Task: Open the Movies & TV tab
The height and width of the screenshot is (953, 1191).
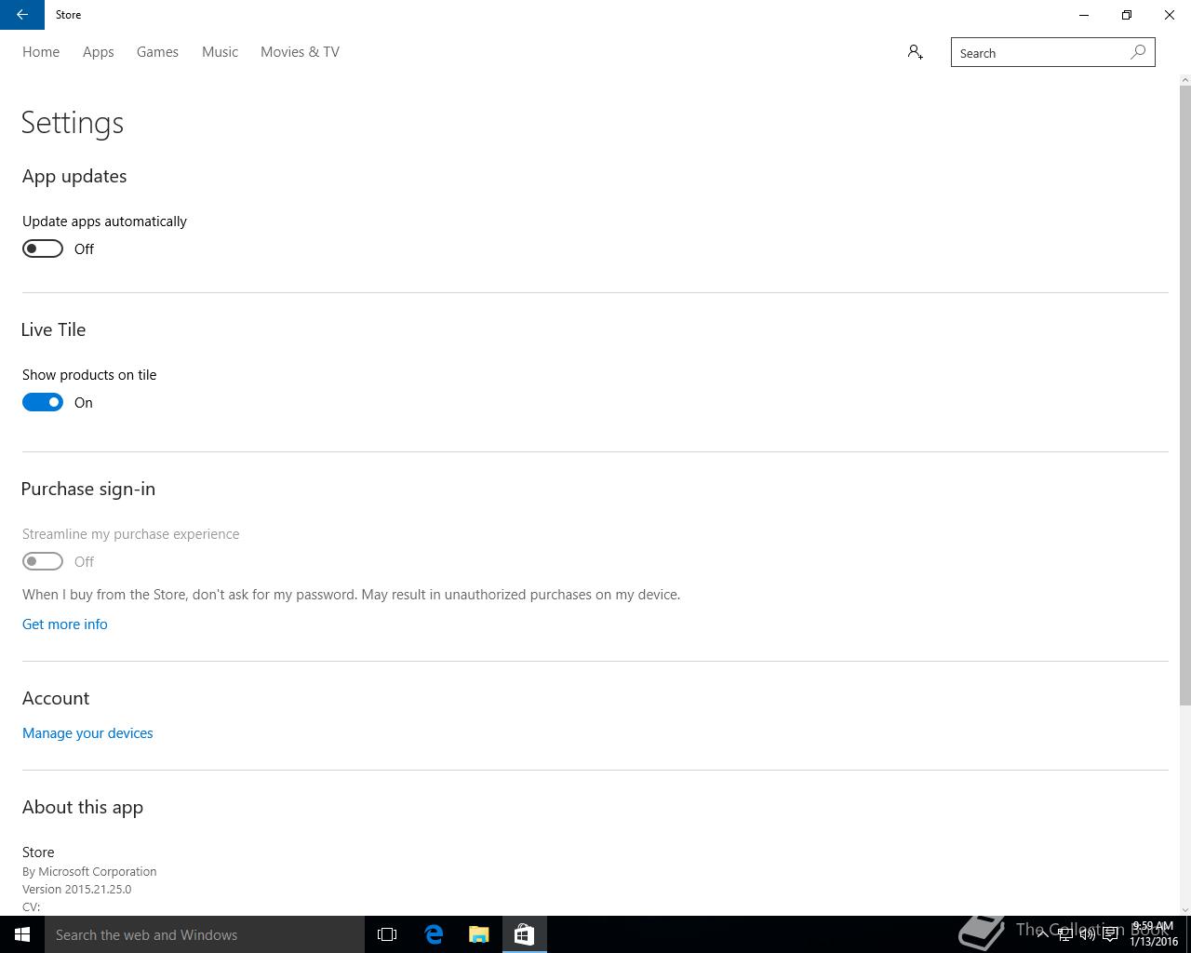Action: point(300,52)
